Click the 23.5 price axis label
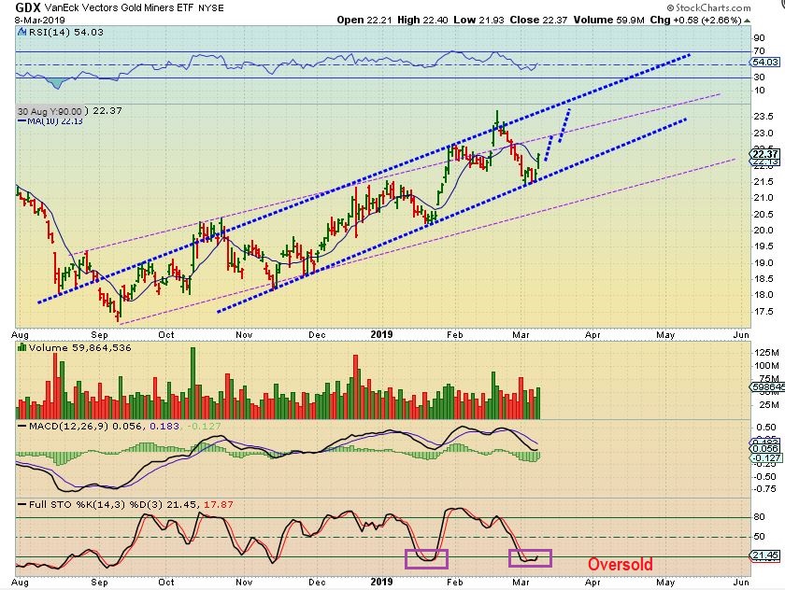Screen dimensions: 785x590 764,117
